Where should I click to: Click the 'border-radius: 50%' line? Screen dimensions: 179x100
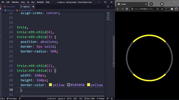[39, 51]
